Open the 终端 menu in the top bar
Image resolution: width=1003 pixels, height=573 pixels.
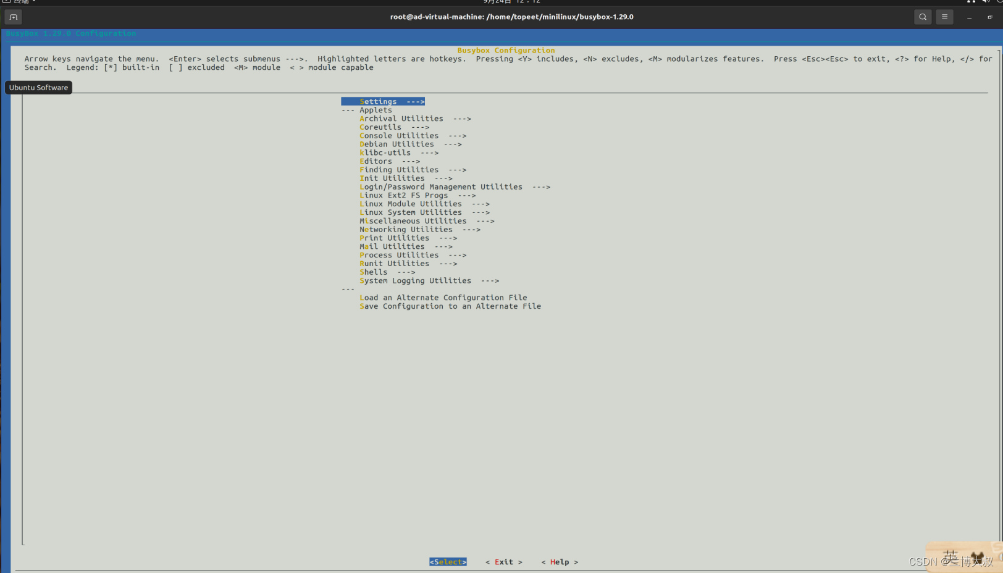point(19,2)
